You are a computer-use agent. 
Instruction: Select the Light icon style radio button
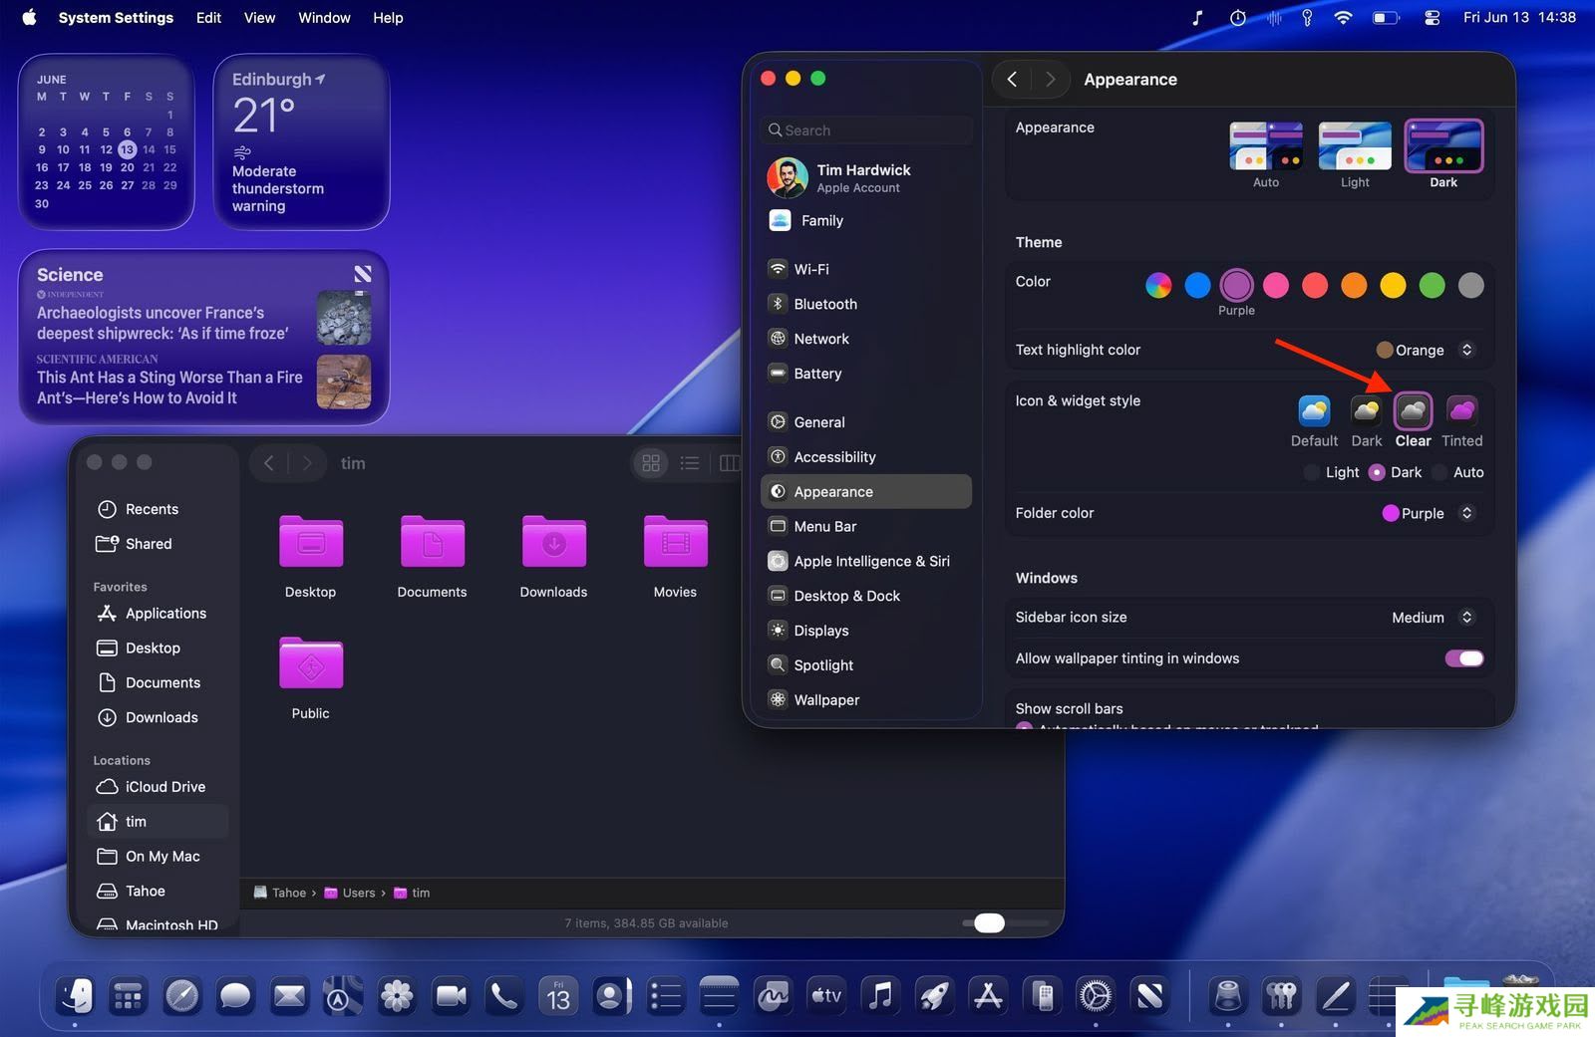1312,472
